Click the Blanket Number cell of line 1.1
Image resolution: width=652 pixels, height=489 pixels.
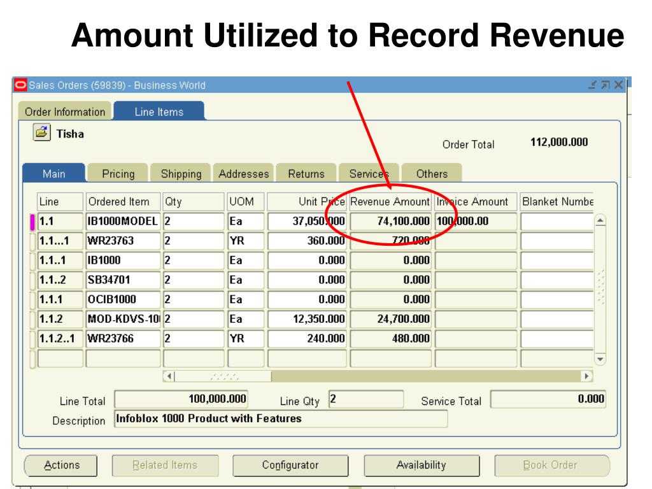[556, 221]
